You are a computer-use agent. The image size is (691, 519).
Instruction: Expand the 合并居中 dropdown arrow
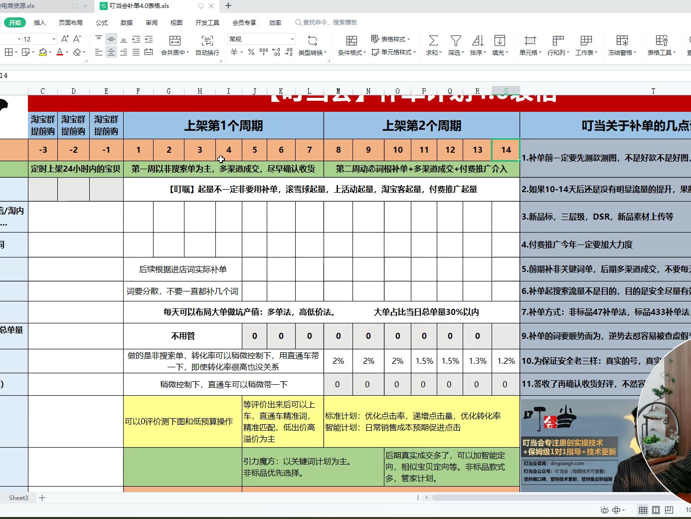tap(187, 52)
